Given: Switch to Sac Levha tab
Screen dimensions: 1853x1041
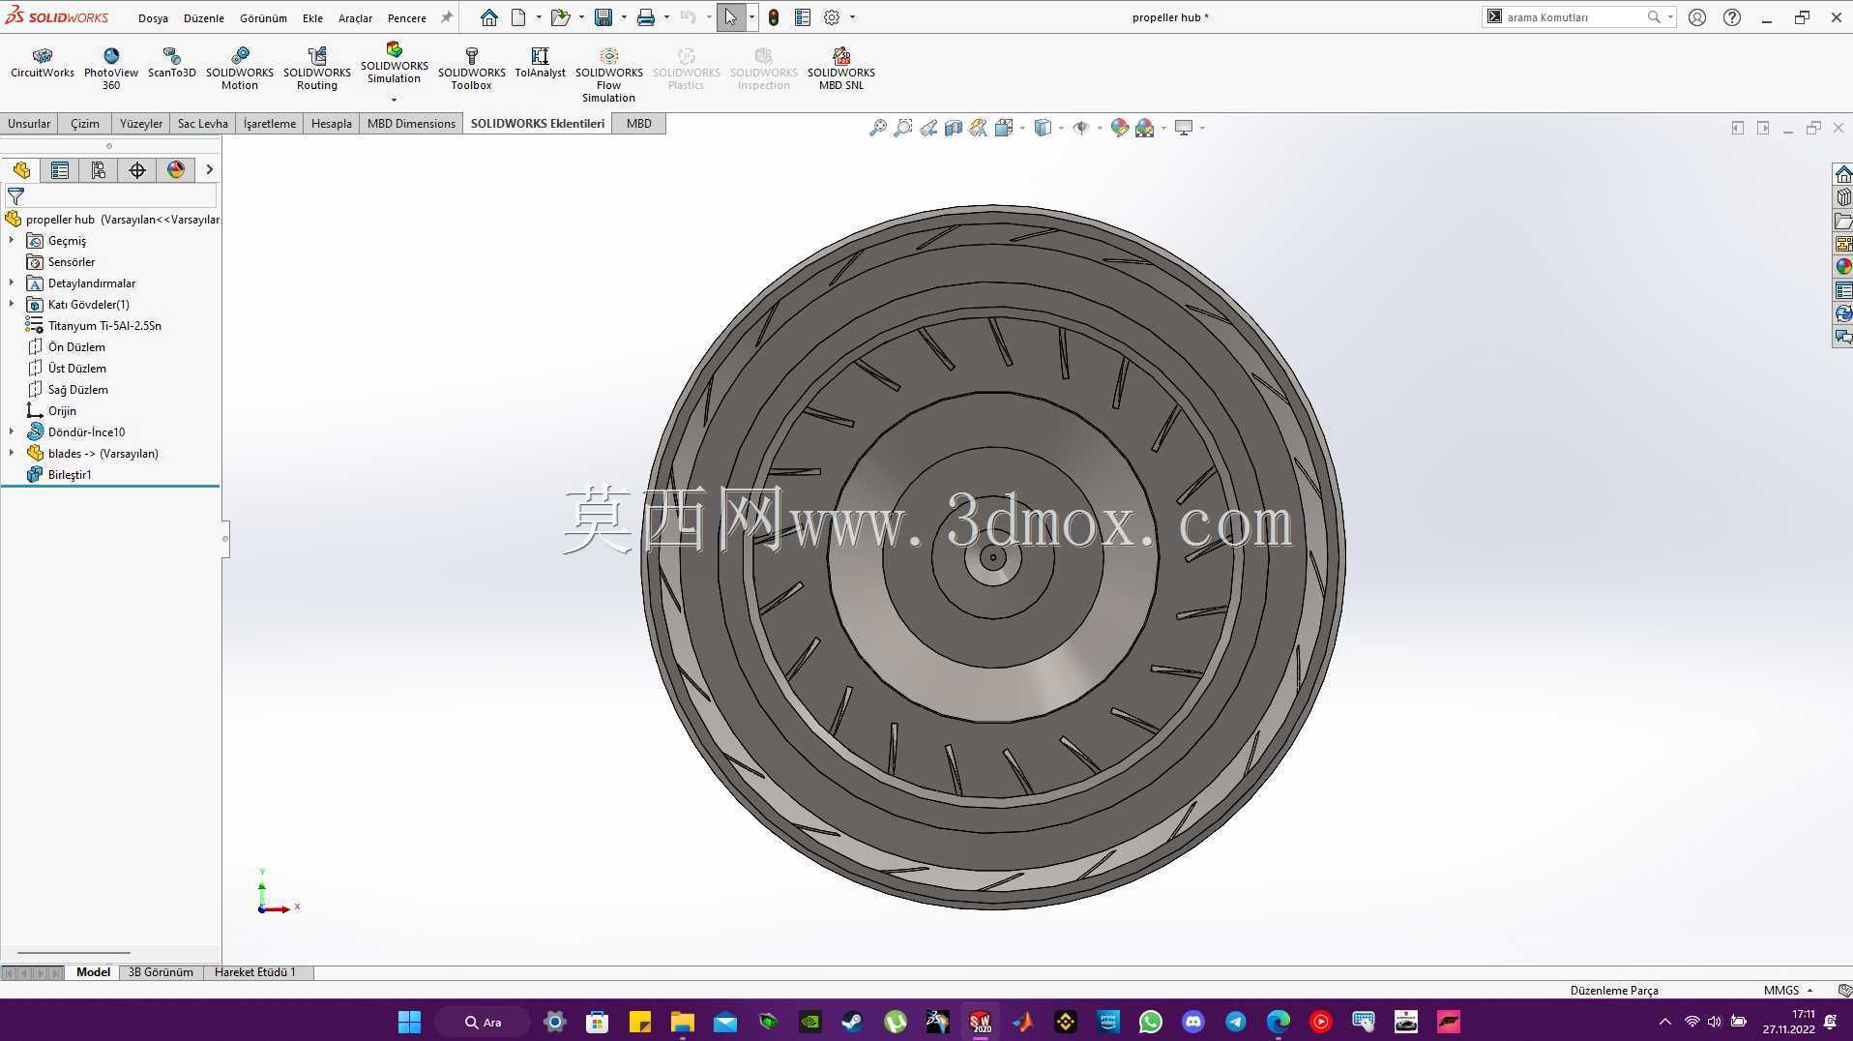Looking at the screenshot, I should (x=203, y=123).
